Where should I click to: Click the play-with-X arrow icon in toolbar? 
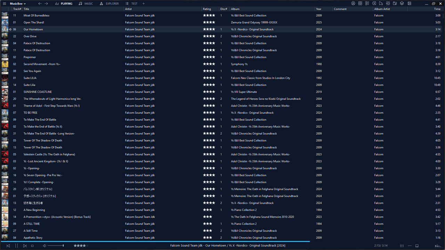coord(381,3)
